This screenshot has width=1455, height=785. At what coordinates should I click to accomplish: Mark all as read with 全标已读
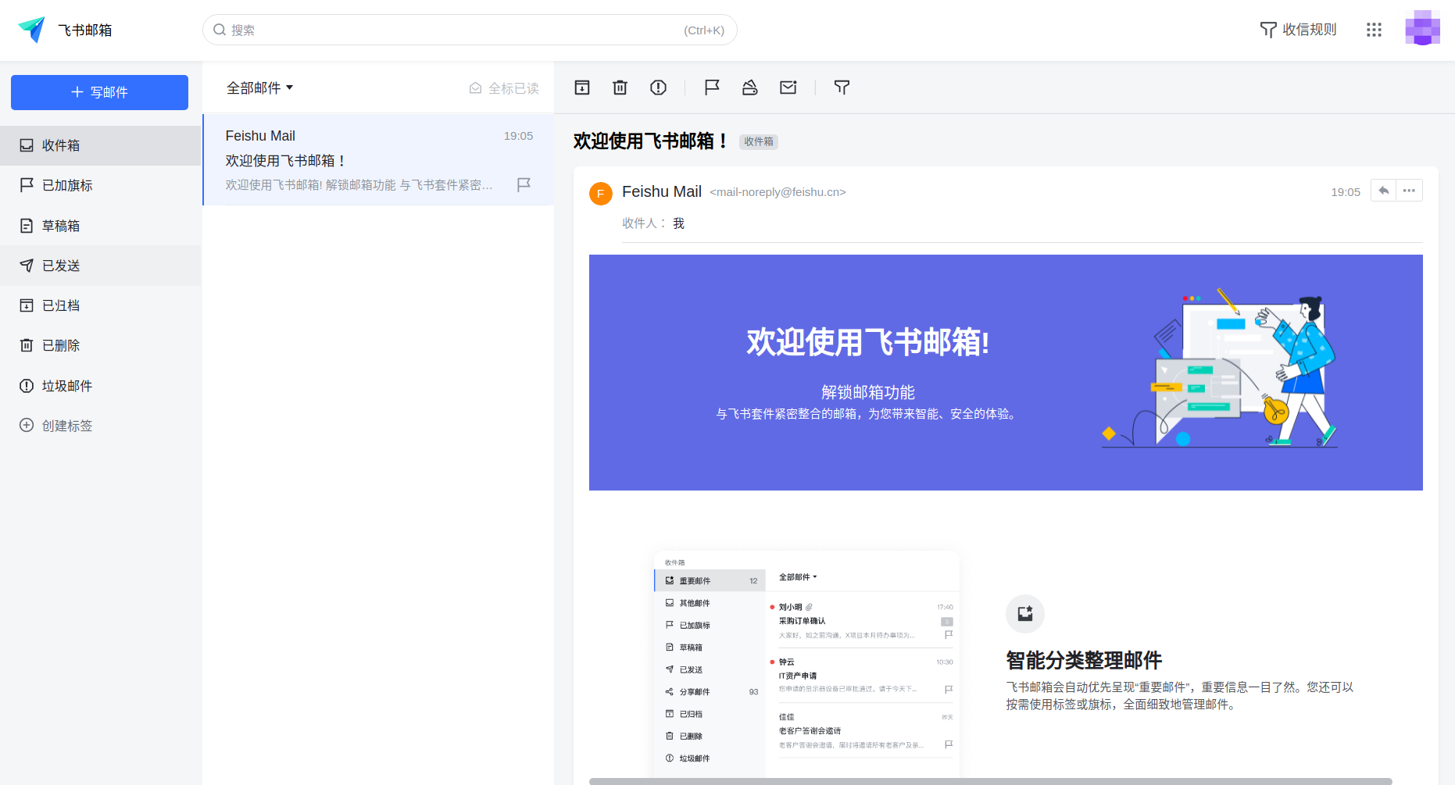504,88
